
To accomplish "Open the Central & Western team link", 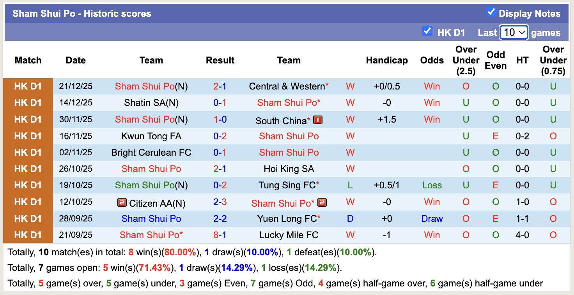I will tap(287, 86).
